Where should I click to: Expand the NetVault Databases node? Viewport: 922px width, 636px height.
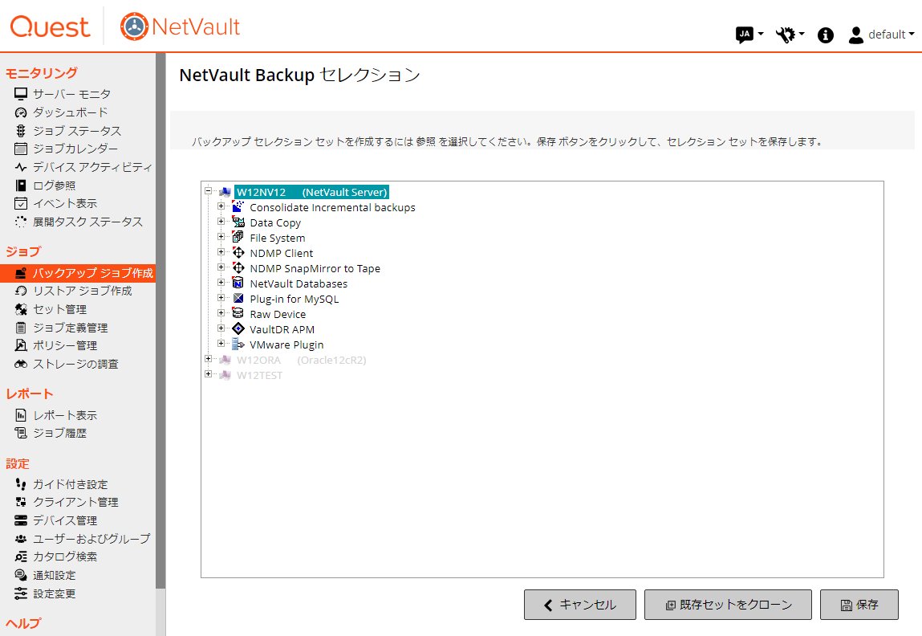click(221, 283)
